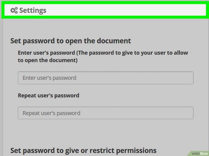Image resolution: width=209 pixels, height=156 pixels.
Task: Click the wikiHow watermark logo
Action: (x=199, y=153)
